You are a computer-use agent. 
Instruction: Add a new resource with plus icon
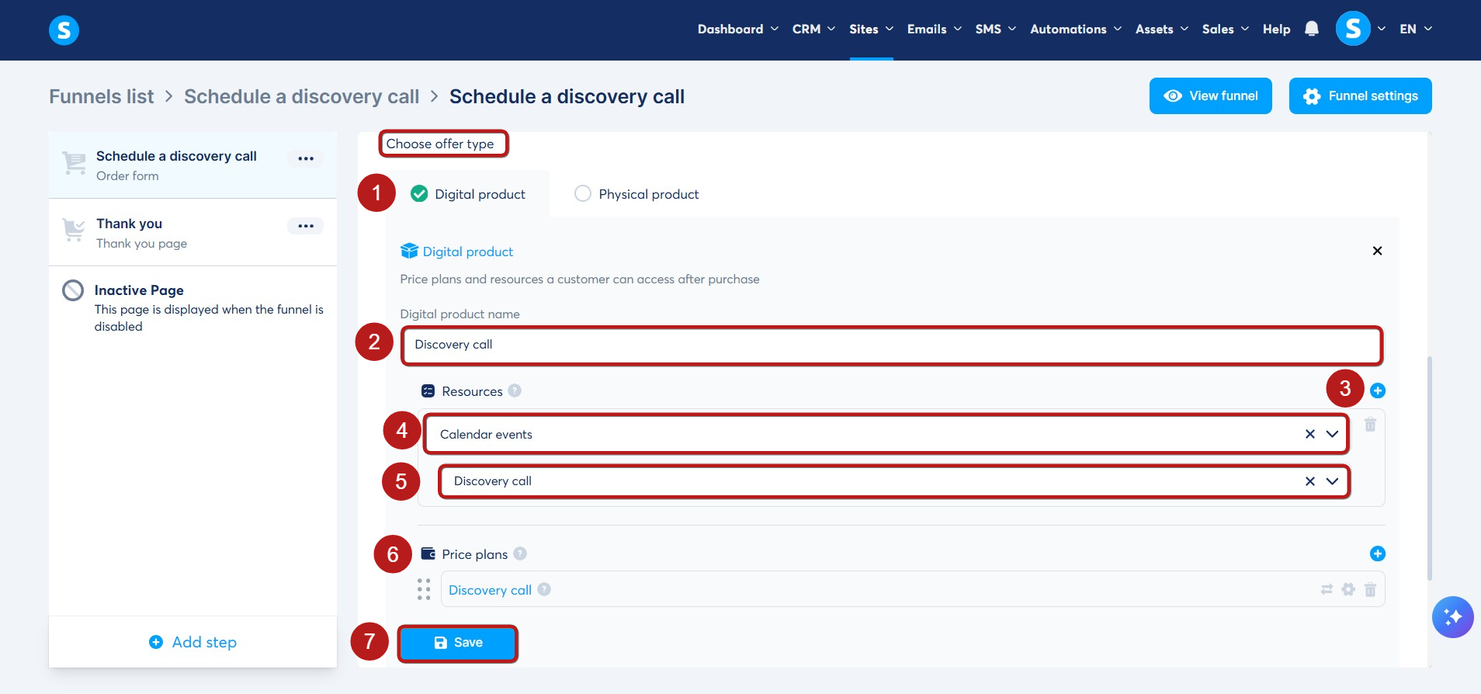tap(1378, 390)
